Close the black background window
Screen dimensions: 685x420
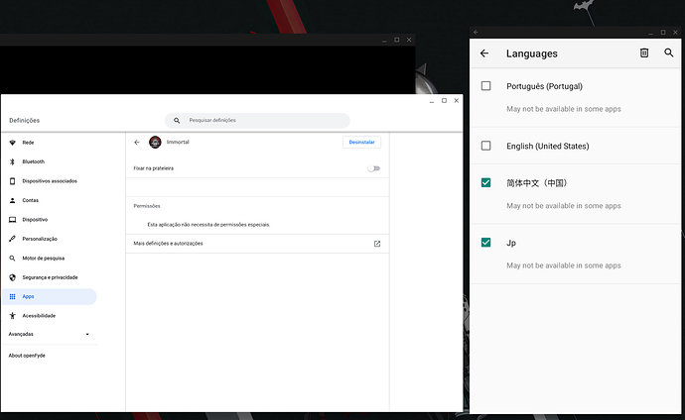(x=409, y=40)
